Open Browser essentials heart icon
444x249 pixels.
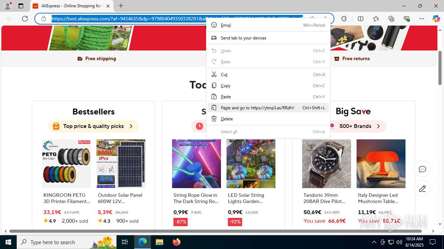pos(407,19)
